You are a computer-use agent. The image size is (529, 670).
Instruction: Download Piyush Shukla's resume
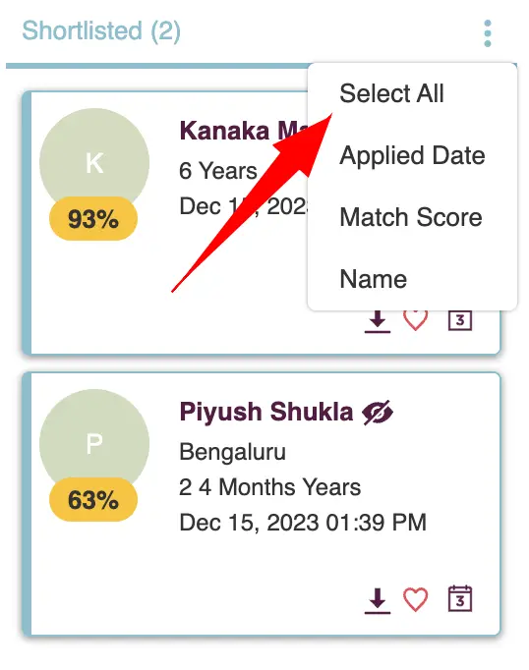[x=378, y=601]
